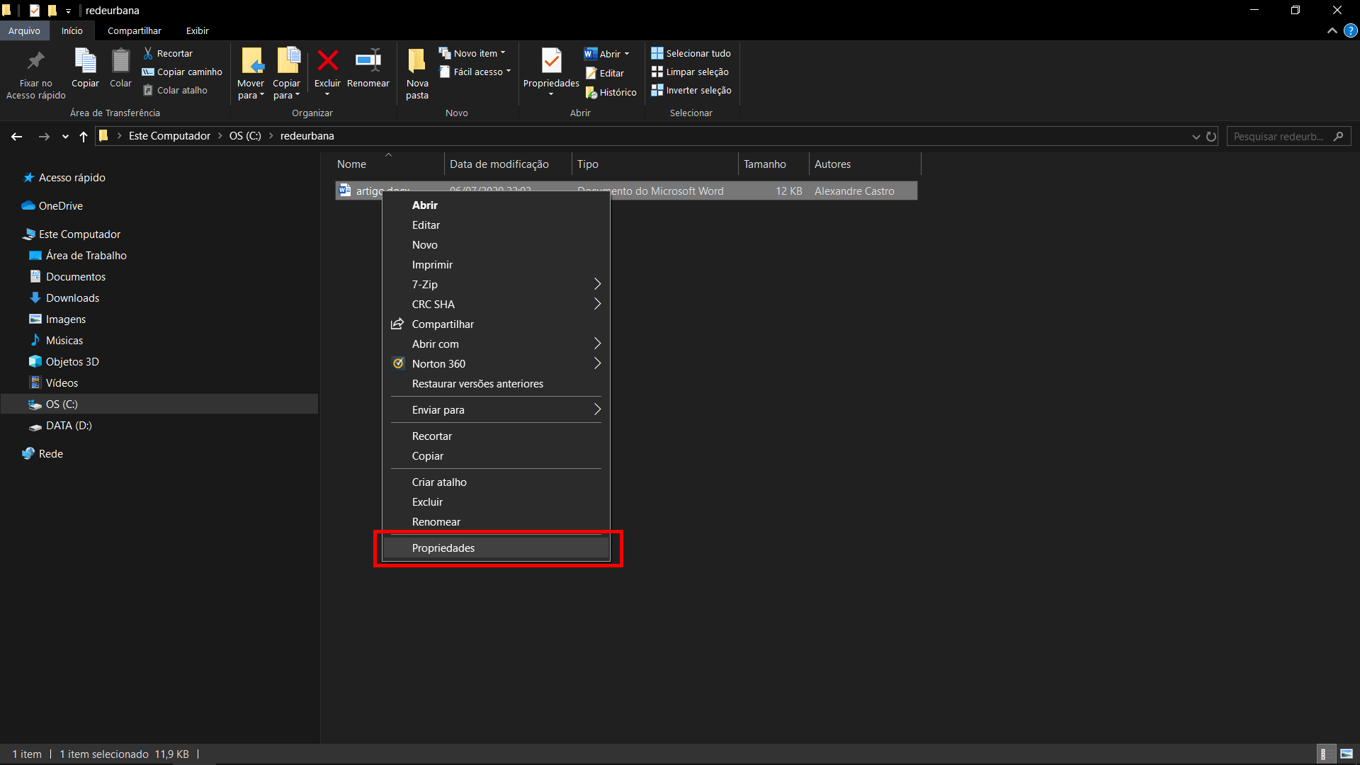The width and height of the screenshot is (1360, 765).
Task: Refresh the folder view
Action: point(1211,136)
